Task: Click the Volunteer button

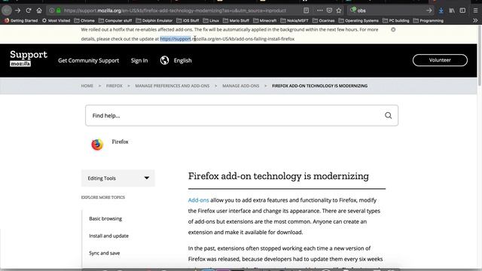Action: tap(440, 60)
